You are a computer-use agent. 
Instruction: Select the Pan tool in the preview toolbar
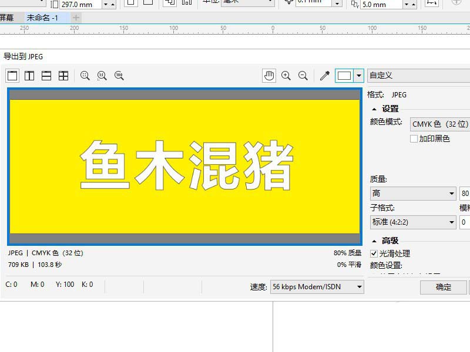[x=269, y=76]
